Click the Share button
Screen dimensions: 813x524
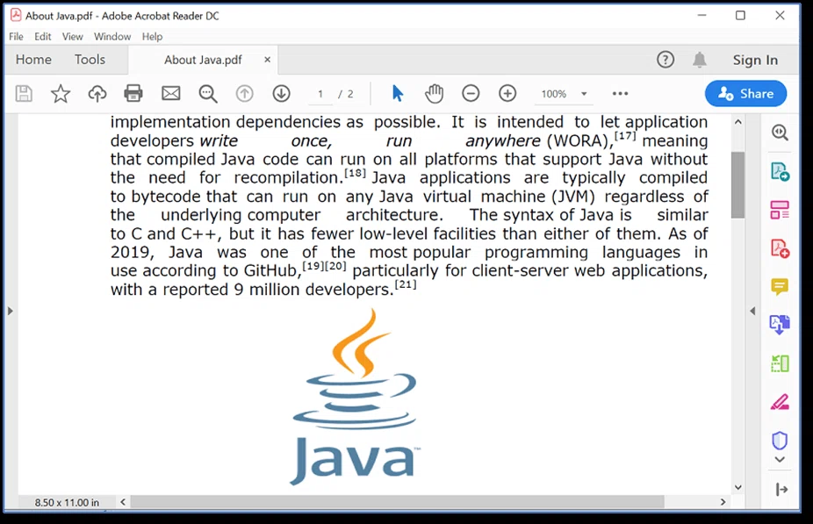coord(745,94)
